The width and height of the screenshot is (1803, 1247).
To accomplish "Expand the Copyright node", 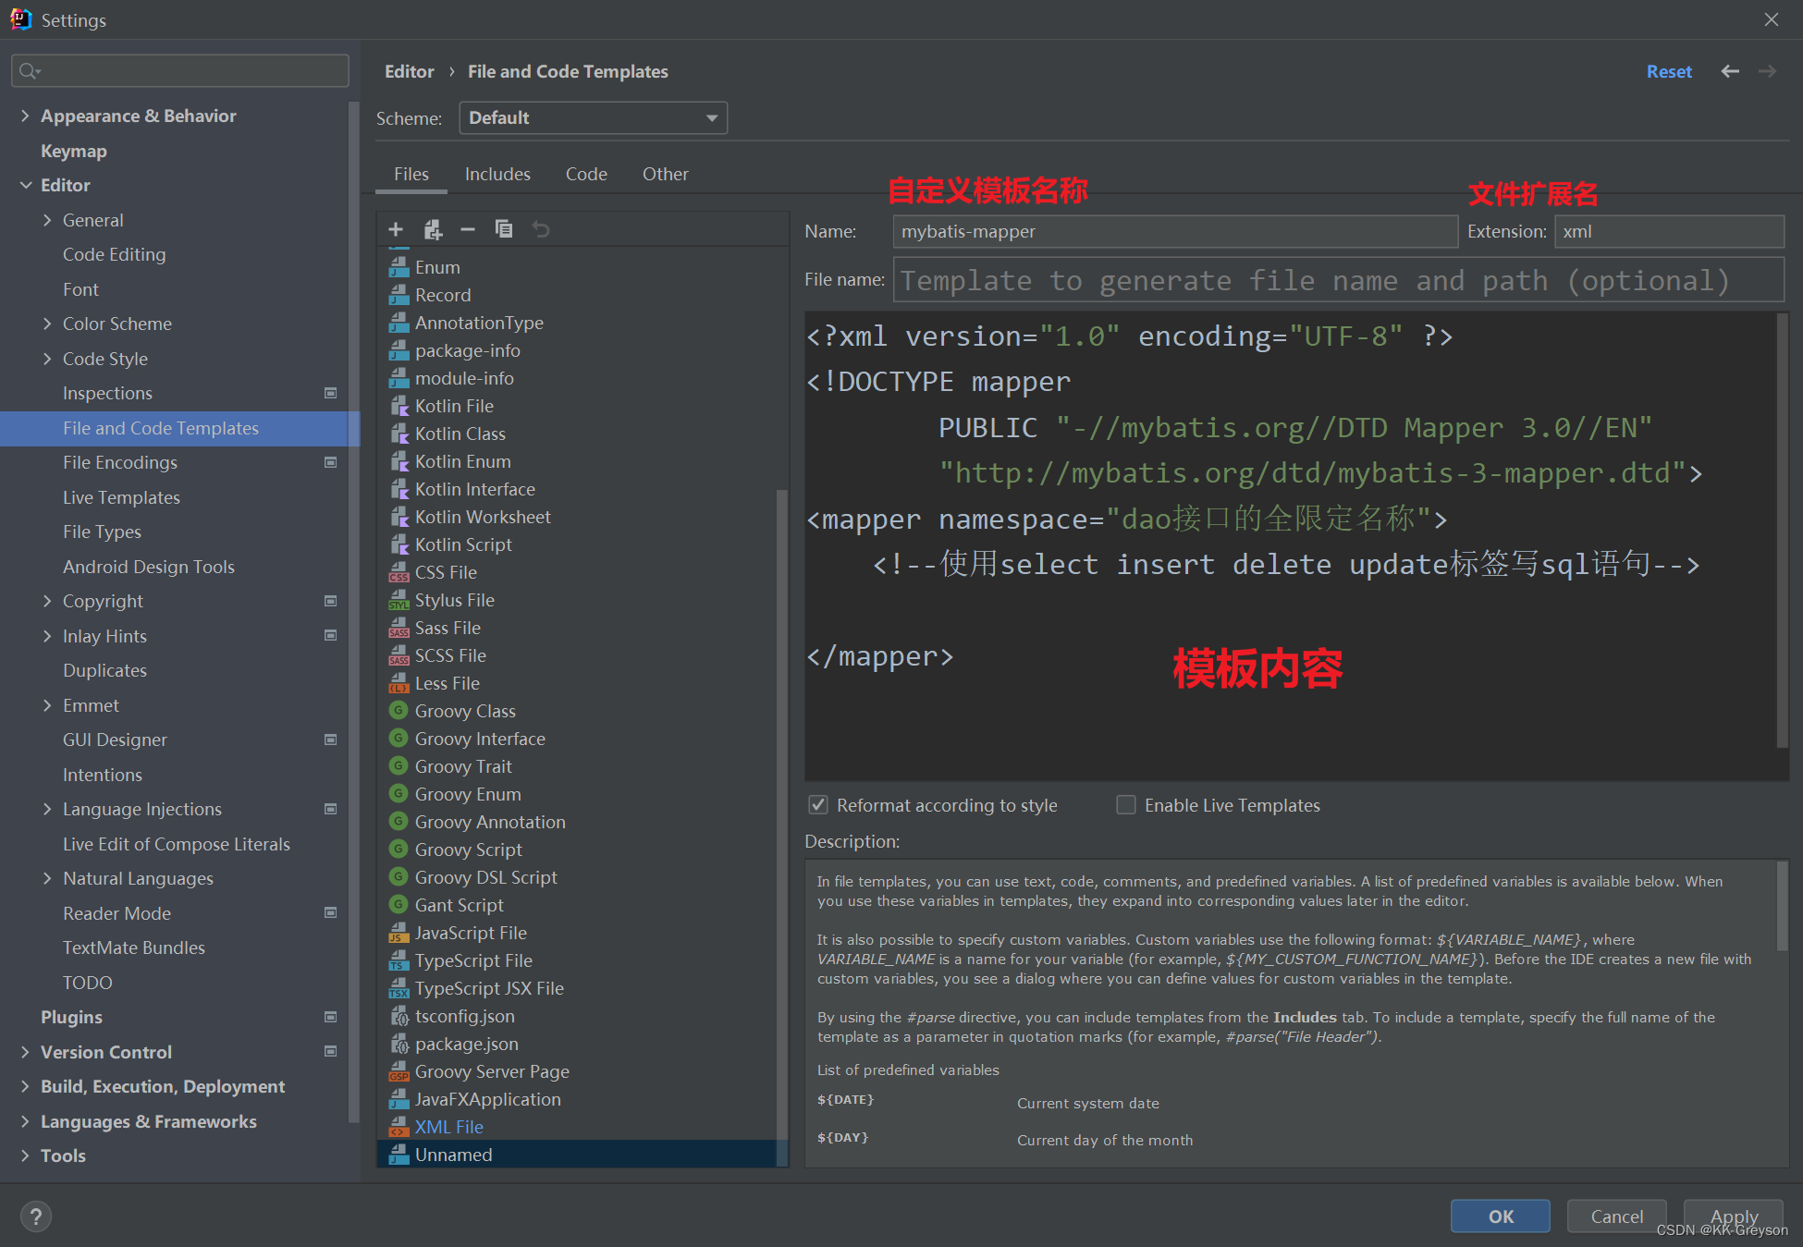I will pyautogui.click(x=47, y=601).
